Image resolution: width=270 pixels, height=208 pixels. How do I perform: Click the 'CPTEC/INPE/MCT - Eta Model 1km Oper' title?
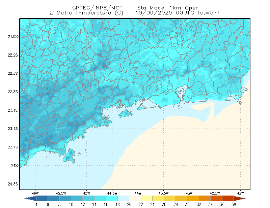click(135, 8)
